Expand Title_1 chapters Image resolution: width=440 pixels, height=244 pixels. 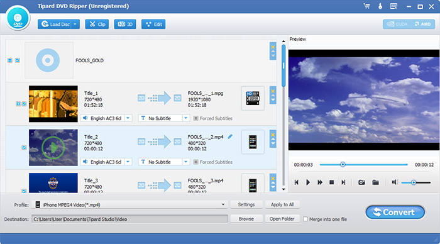(18, 104)
